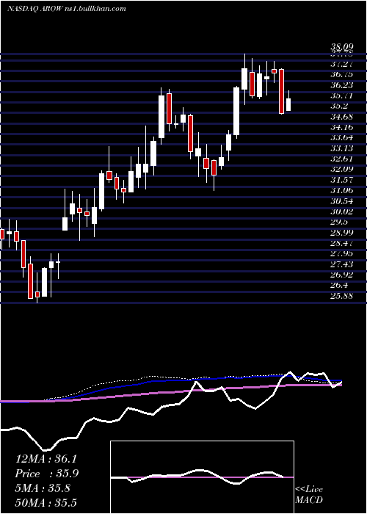Select the 38.09 price axis label
The height and width of the screenshot is (514, 367).
(x=342, y=48)
